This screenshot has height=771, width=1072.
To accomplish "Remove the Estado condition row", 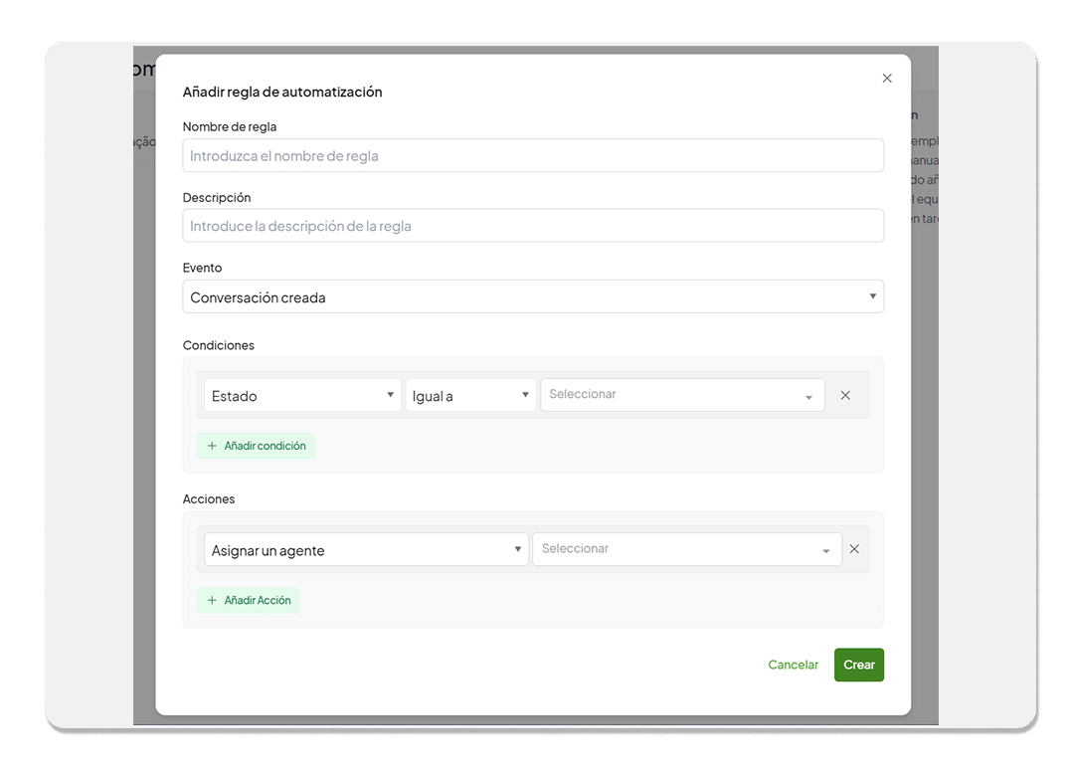I will [x=845, y=395].
